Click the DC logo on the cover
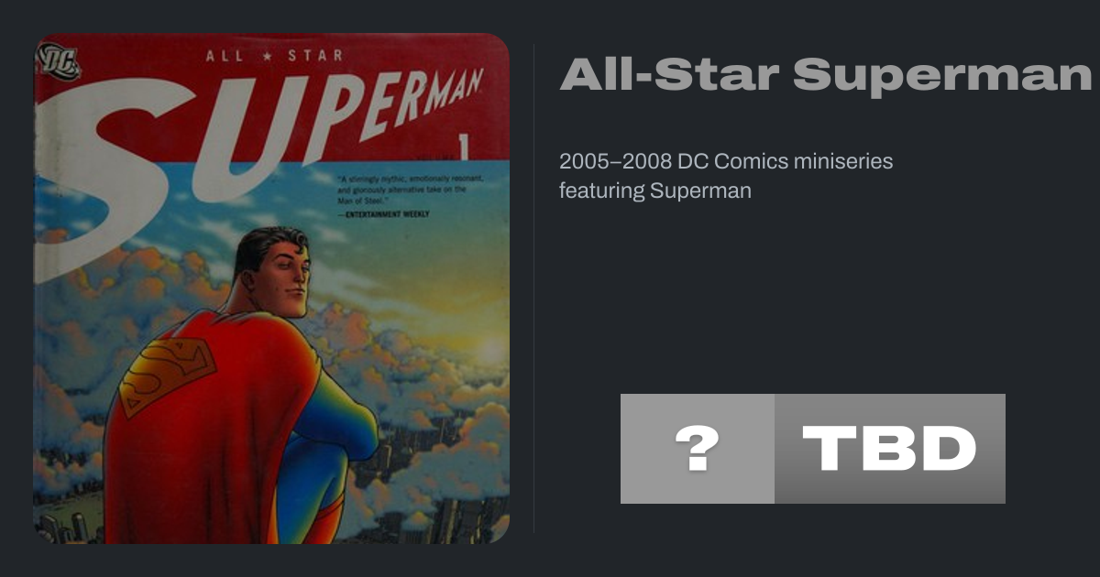The height and width of the screenshot is (577, 1100). coord(59,62)
